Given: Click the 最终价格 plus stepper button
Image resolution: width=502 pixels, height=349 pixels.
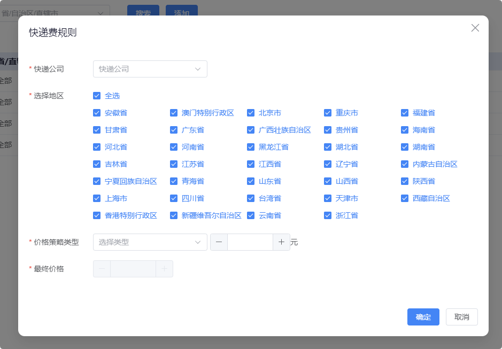Looking at the screenshot, I should tap(164, 269).
